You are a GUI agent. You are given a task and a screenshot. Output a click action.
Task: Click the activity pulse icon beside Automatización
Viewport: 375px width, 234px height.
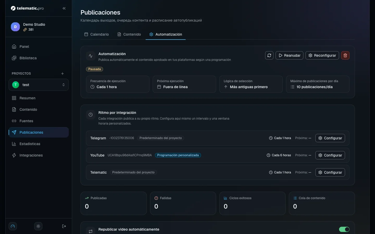(91, 56)
